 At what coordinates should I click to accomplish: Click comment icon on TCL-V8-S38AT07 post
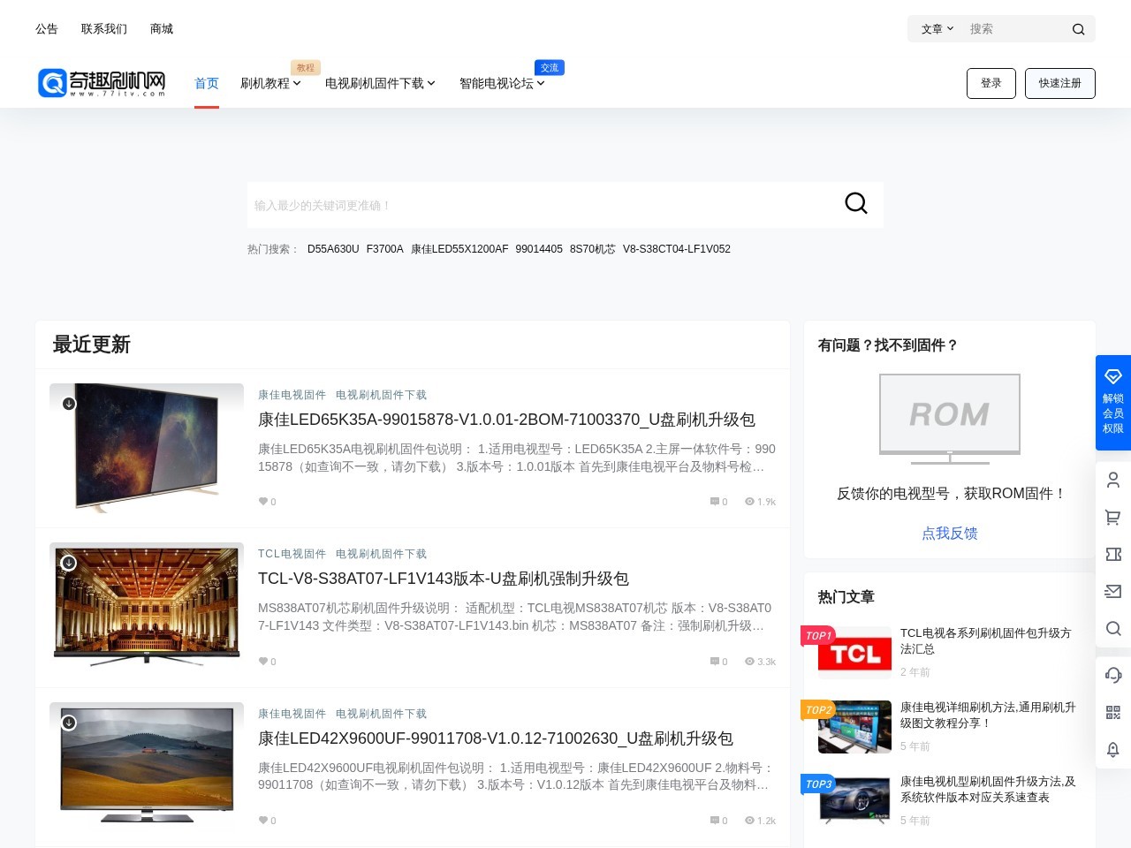coord(715,662)
